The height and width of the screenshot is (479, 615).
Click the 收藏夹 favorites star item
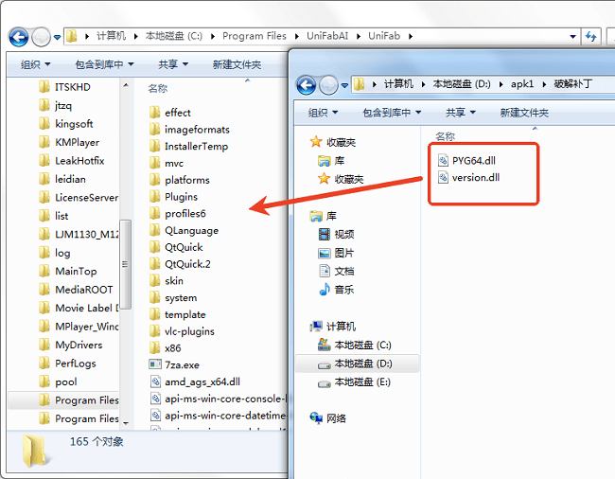[341, 142]
